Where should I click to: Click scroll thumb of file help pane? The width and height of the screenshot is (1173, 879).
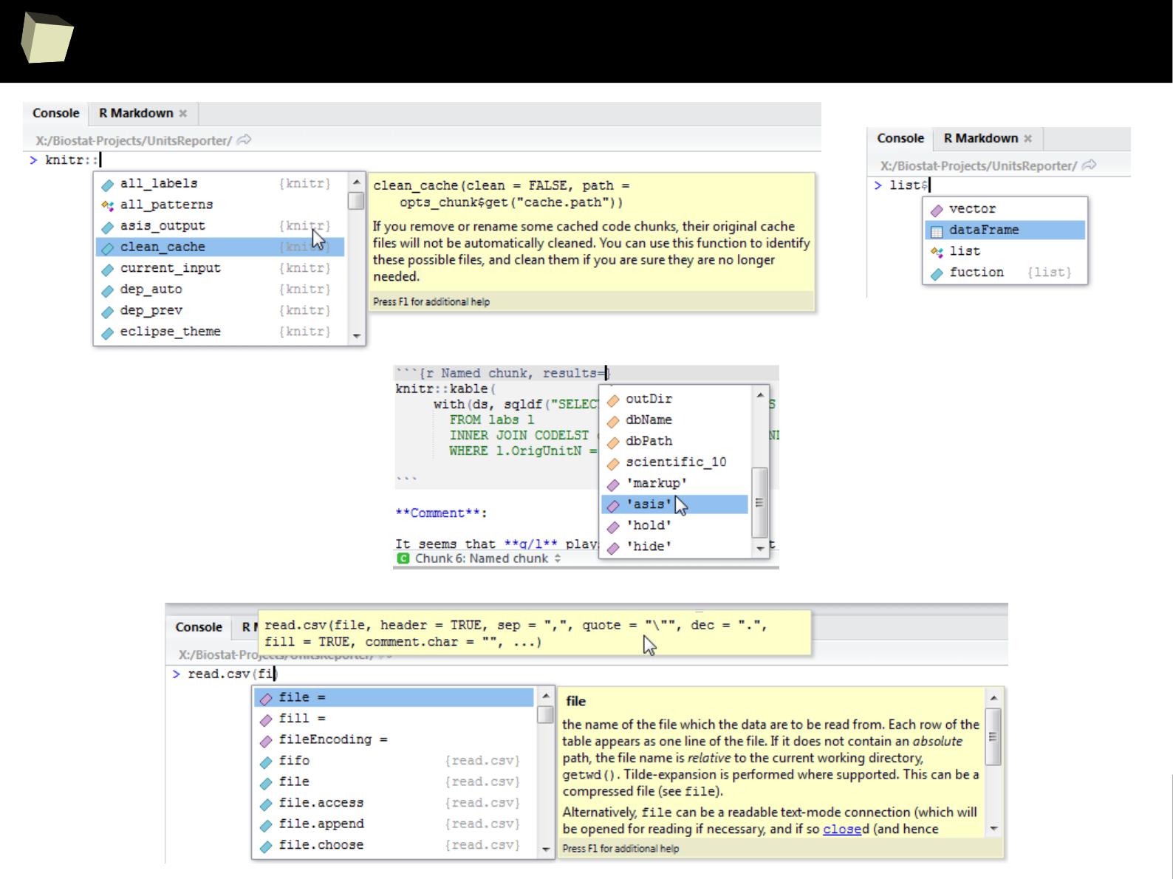[x=994, y=736]
